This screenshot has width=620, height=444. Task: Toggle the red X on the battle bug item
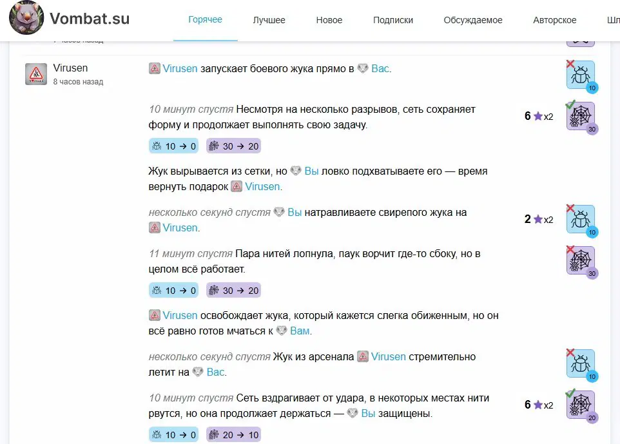coord(572,62)
